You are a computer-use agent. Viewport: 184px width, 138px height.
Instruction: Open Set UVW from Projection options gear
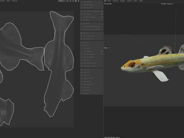pos(102,11)
